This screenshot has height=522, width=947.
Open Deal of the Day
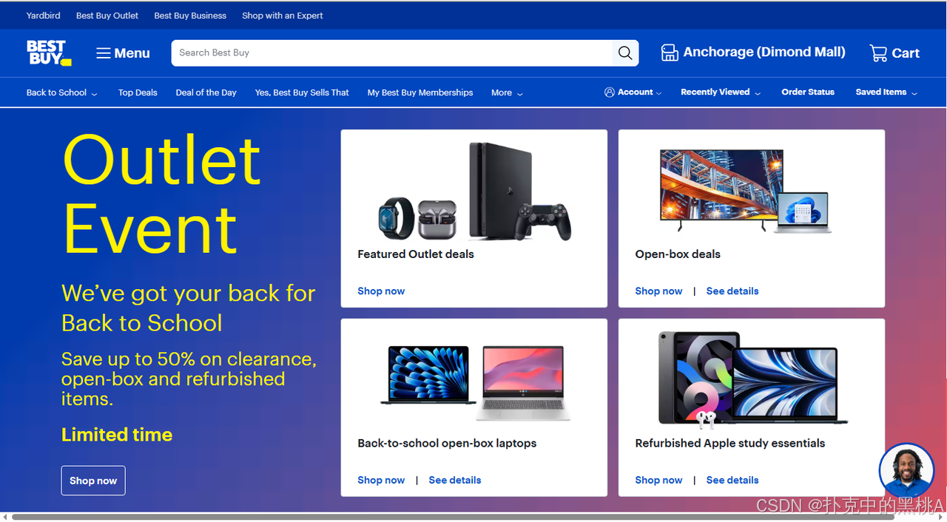point(206,92)
